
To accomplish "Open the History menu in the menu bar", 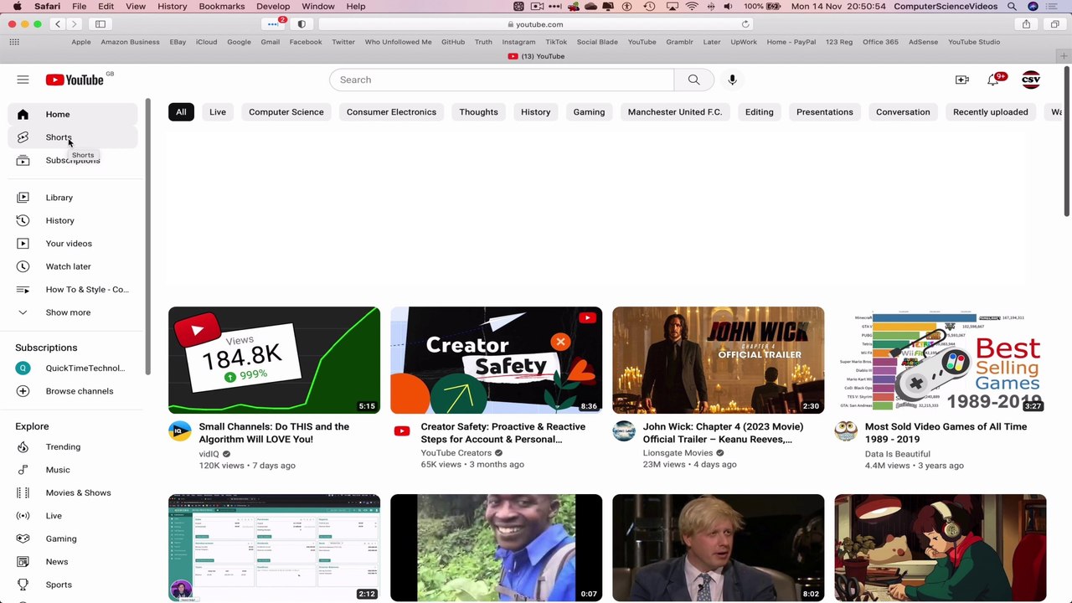I will tap(173, 7).
